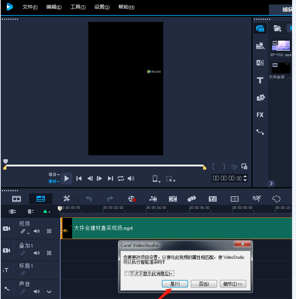Expand the Voice track options chevron
Screen dimensions: 296x299
pyautogui.click(x=49, y=292)
